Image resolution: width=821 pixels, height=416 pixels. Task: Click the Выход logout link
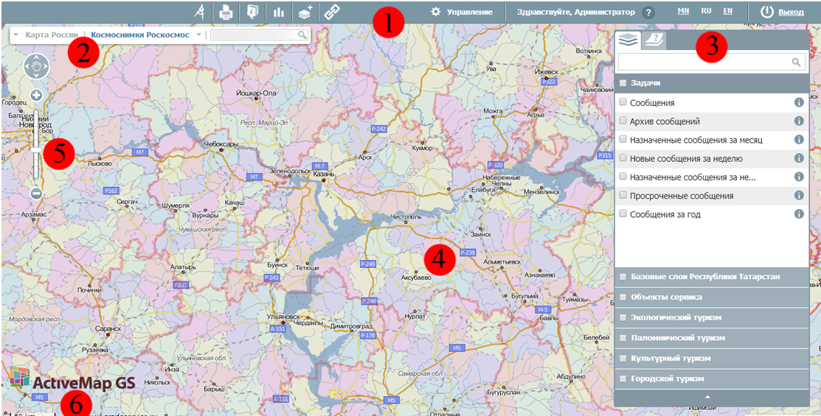(791, 12)
